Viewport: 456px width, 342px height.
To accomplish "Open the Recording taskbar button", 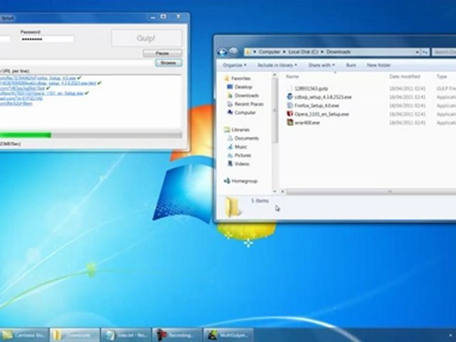I will pyautogui.click(x=177, y=335).
